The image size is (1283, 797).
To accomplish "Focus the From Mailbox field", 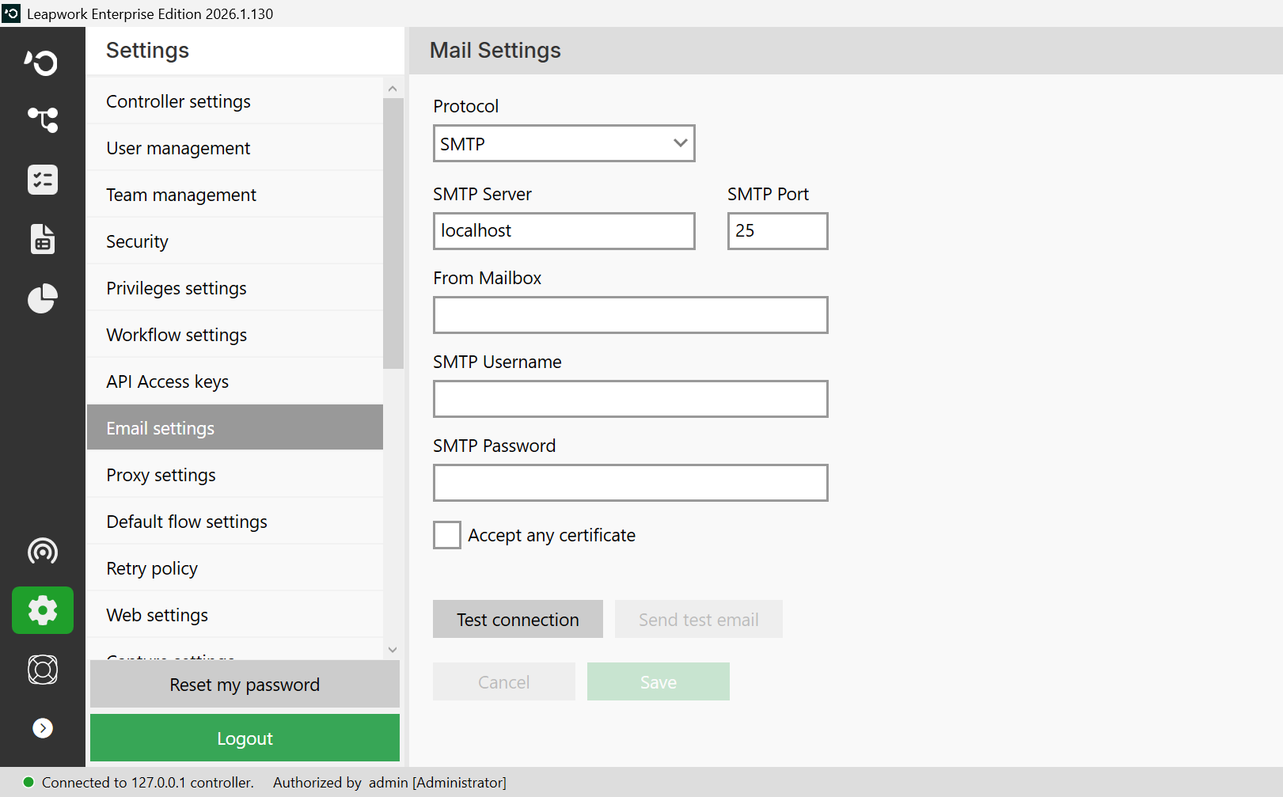I will pyautogui.click(x=631, y=315).
